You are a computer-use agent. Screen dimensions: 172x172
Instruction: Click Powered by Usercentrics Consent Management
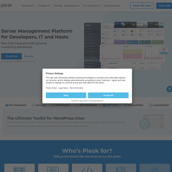coord(87,101)
